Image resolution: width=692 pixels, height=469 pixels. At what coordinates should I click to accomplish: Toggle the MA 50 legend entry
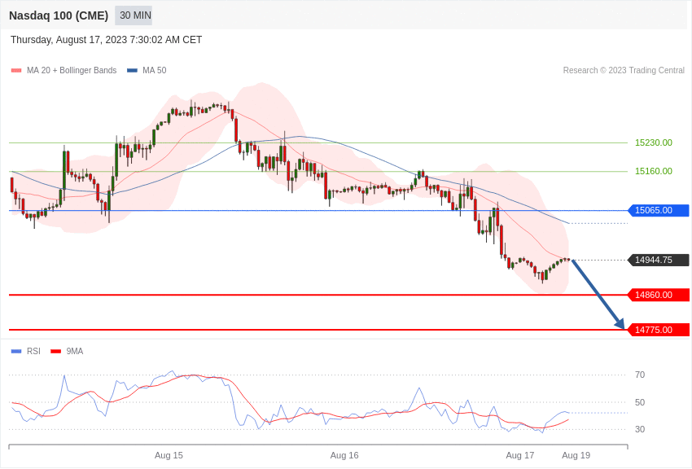tap(147, 71)
